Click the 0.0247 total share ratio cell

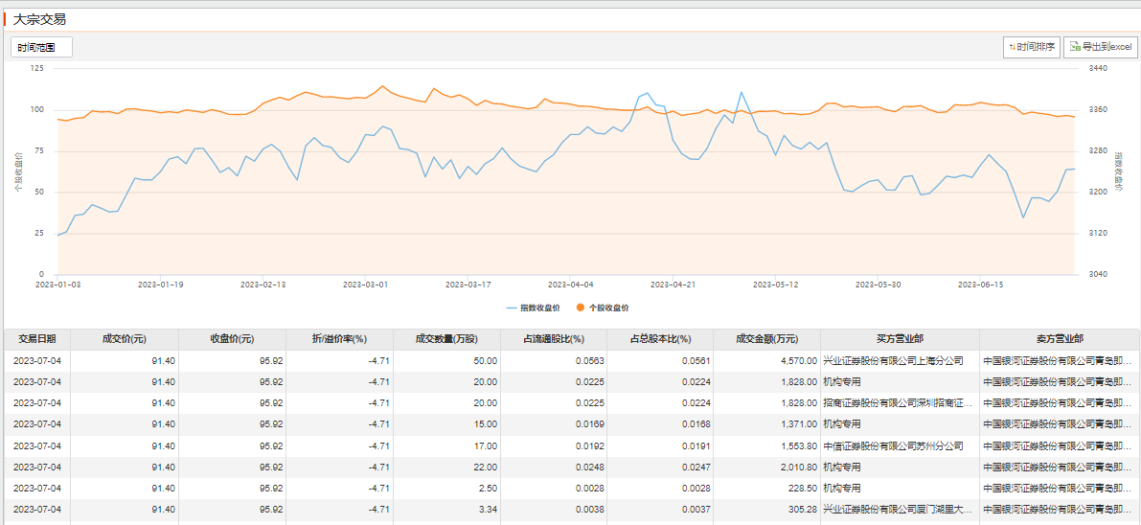661,467
